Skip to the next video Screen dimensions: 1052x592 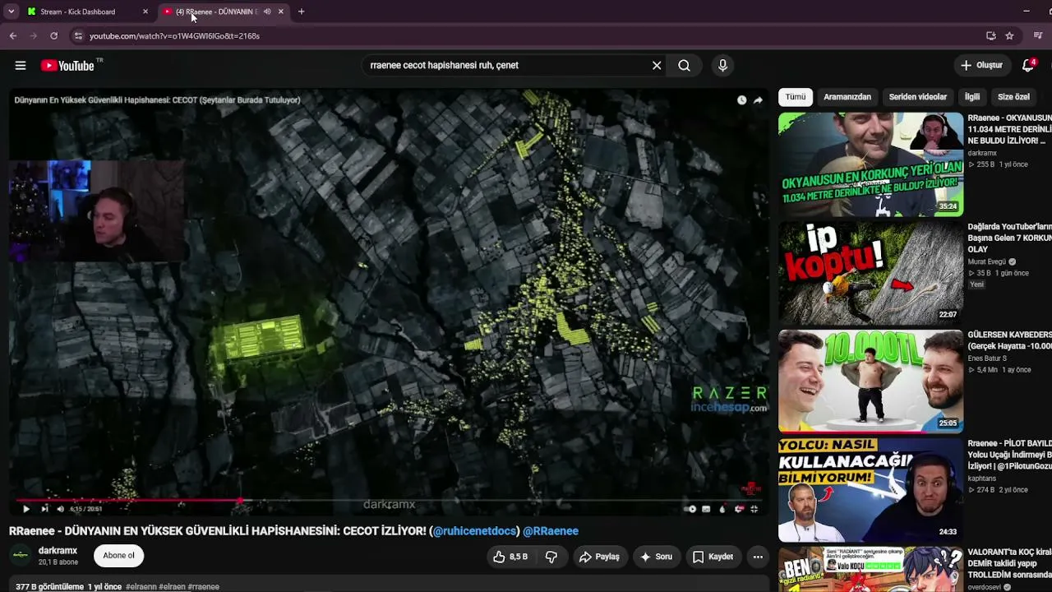point(44,509)
